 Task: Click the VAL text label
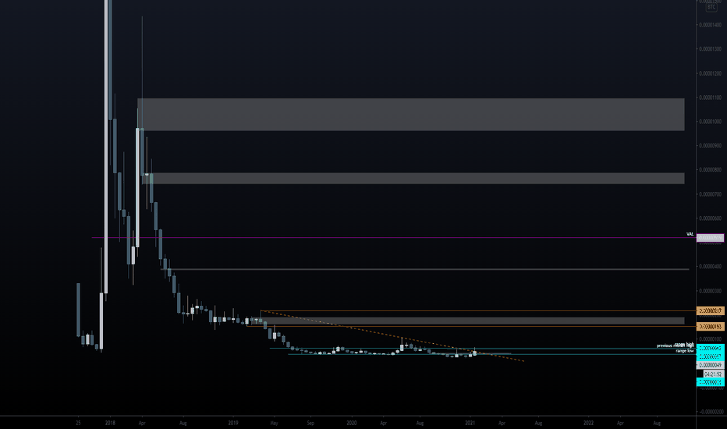[x=690, y=234]
